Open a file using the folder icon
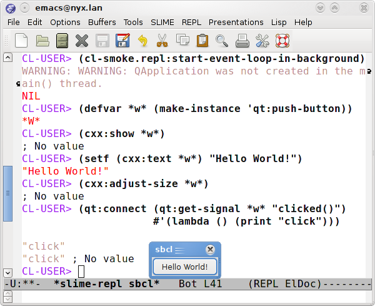 click(42, 41)
